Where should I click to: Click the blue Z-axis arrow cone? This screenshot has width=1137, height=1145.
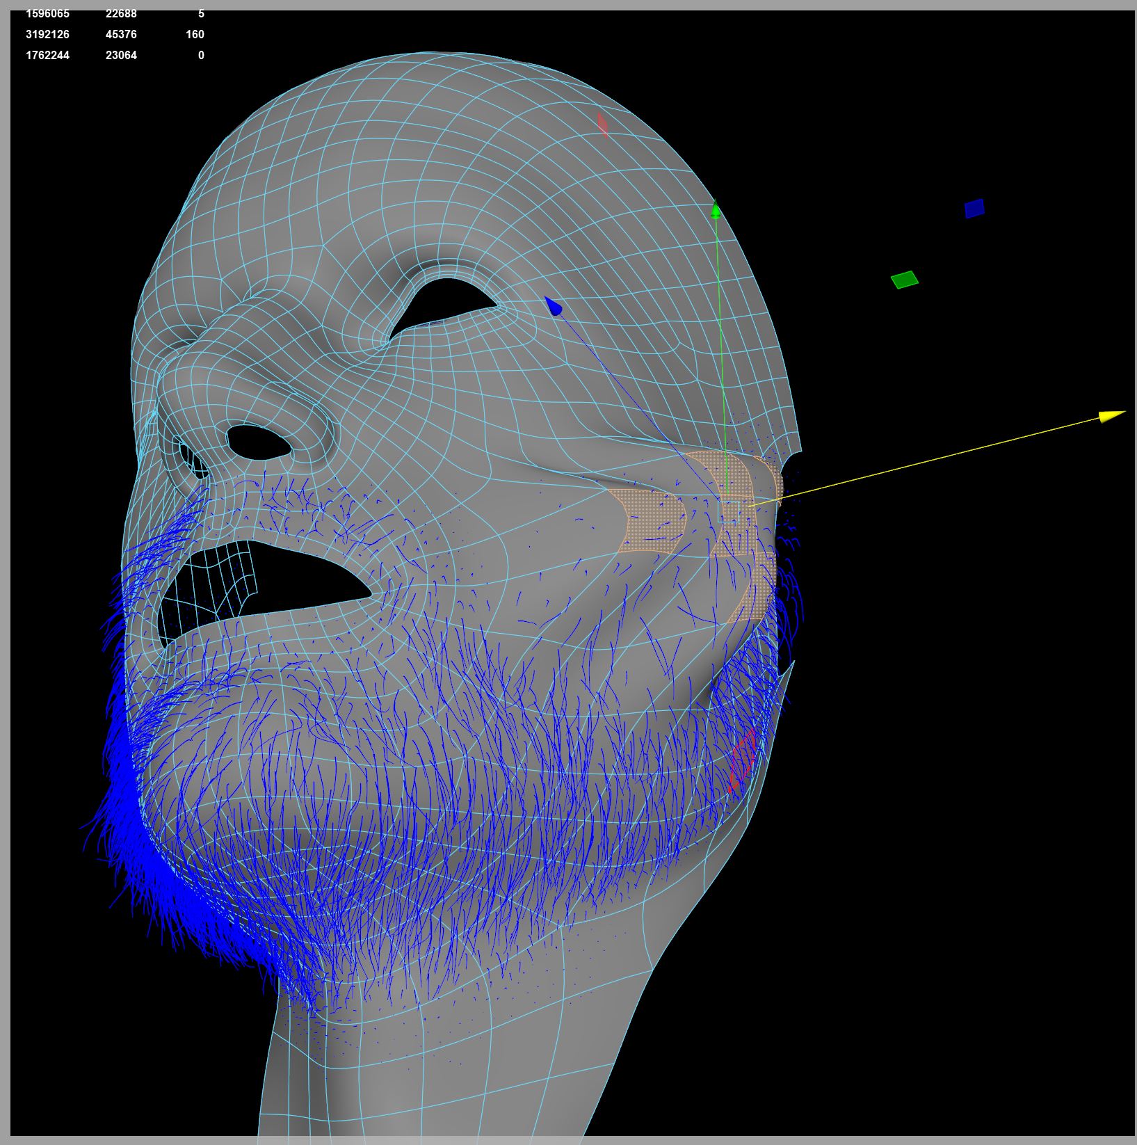554,306
